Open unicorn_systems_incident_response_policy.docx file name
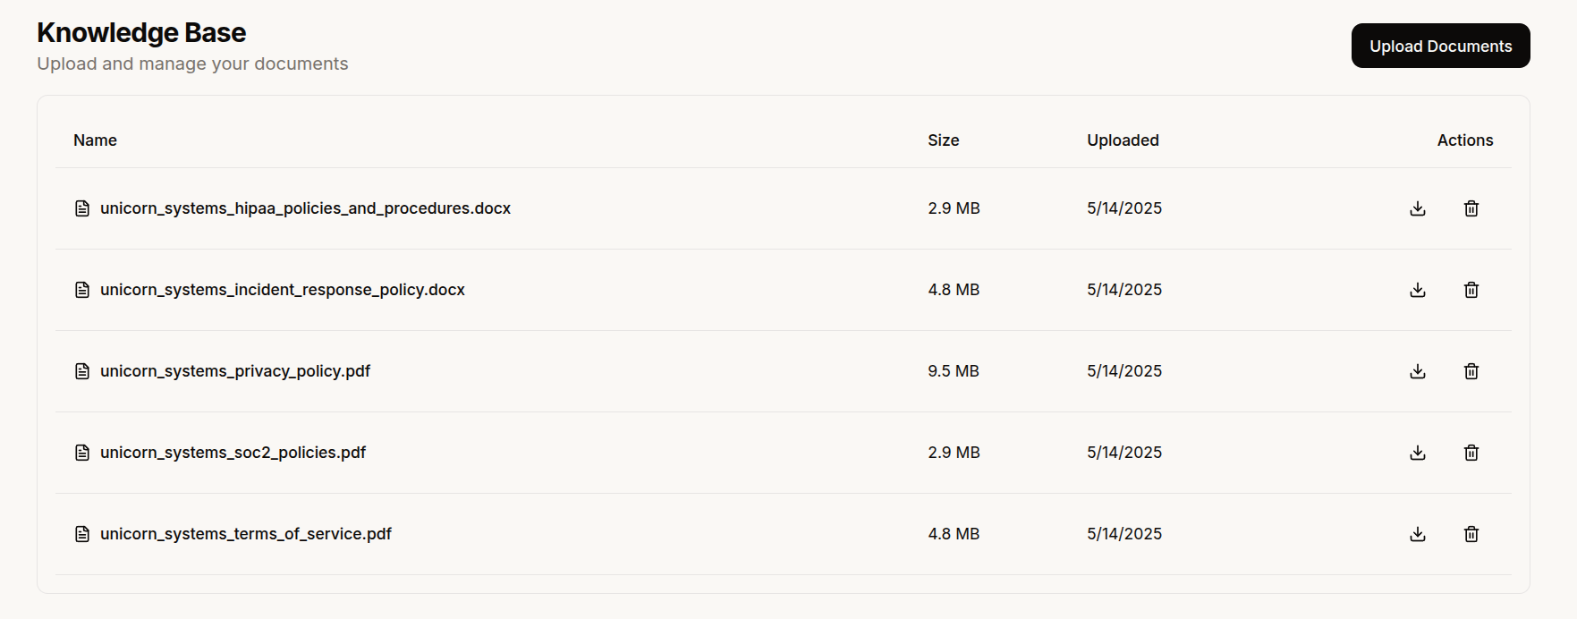The width and height of the screenshot is (1577, 619). pos(282,290)
